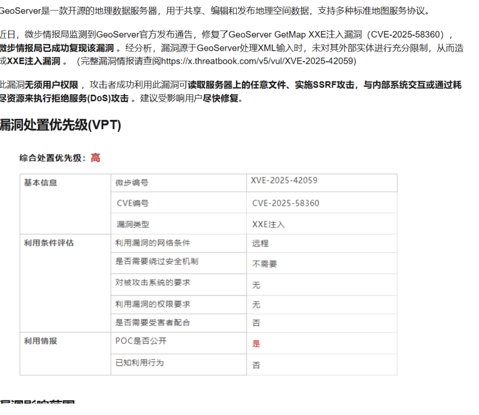The width and height of the screenshot is (479, 415).
Task: Click 无 in the 对被攻击系统的要求 row
Action: point(256,285)
